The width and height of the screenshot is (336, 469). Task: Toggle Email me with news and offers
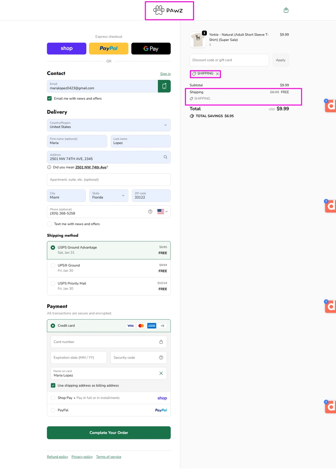click(49, 98)
